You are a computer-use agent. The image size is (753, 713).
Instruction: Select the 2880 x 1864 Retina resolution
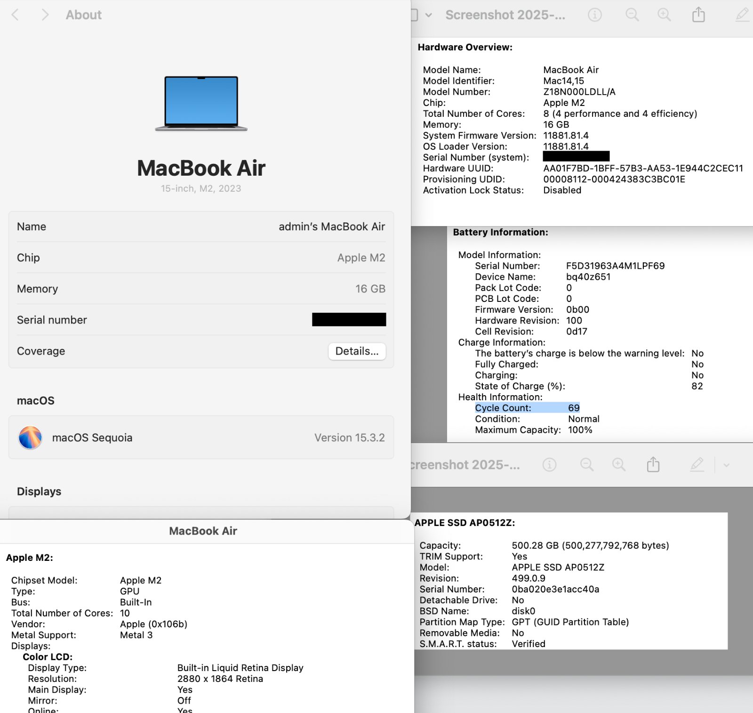pos(220,679)
